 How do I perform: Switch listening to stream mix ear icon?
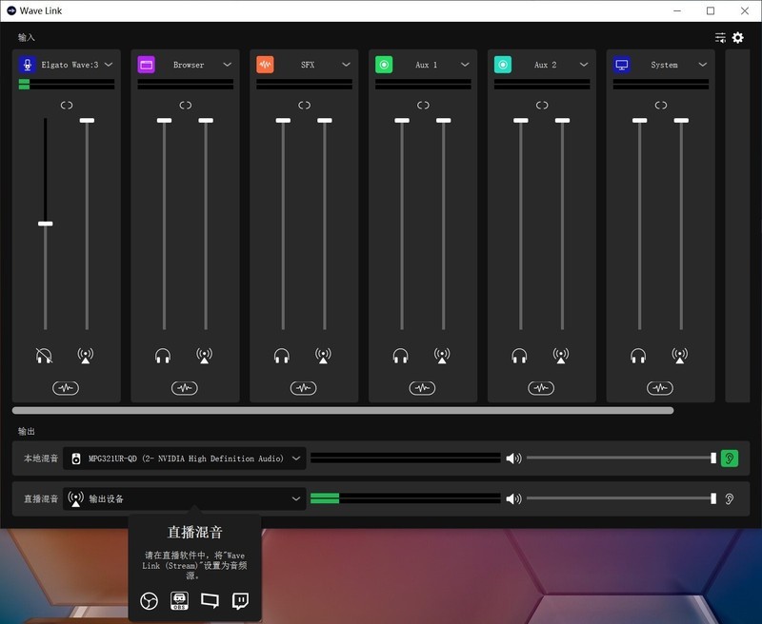(x=729, y=498)
